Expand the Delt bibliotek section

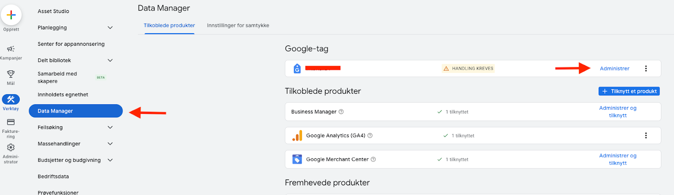click(110, 61)
